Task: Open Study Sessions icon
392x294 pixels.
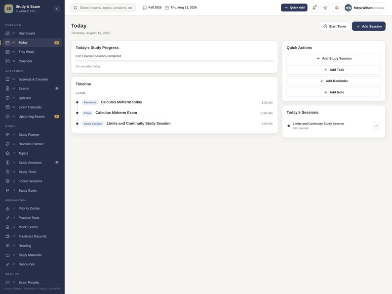Action: pos(7,163)
